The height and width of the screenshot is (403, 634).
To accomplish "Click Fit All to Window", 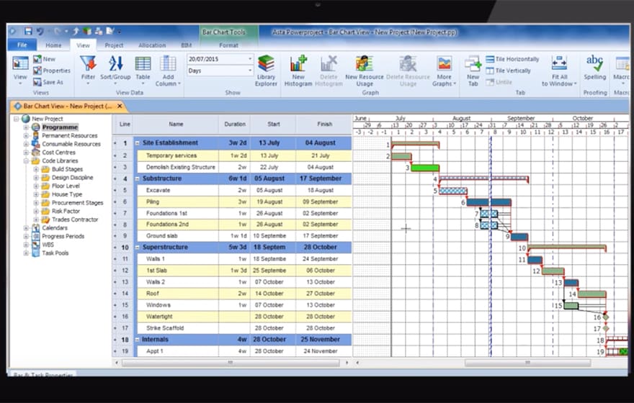I will tap(559, 71).
